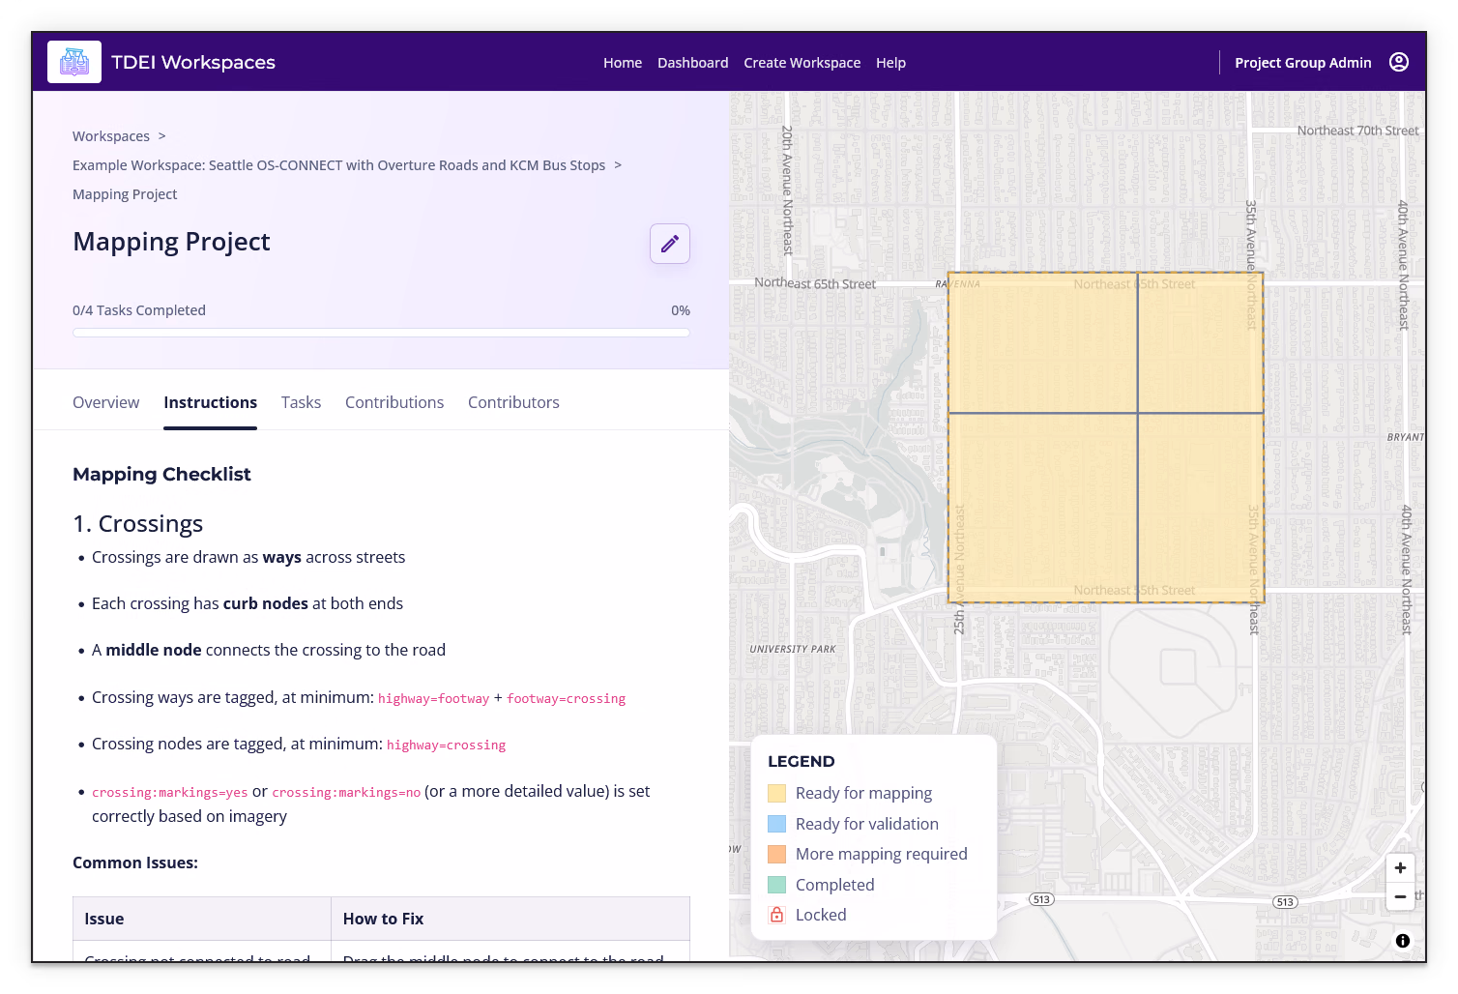Click the 'Mapping Checklist' heading
1458x994 pixels.
point(161,474)
